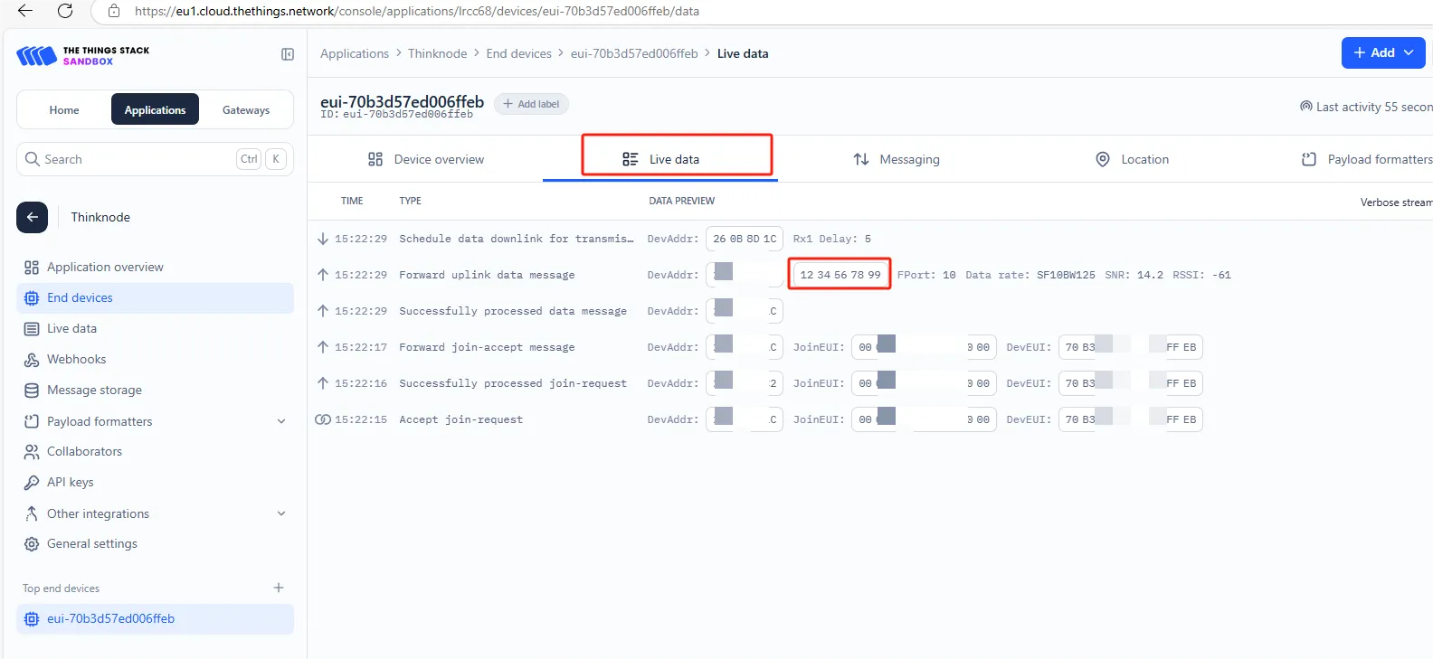This screenshot has height=659, width=1433.
Task: Select the Location tab
Action: 1132,159
